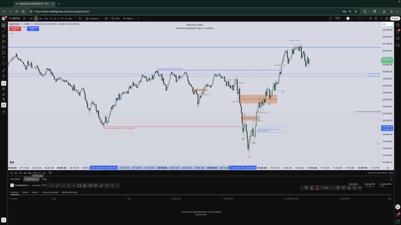Open the History tab
The width and height of the screenshot is (401, 225).
(x=35, y=192)
